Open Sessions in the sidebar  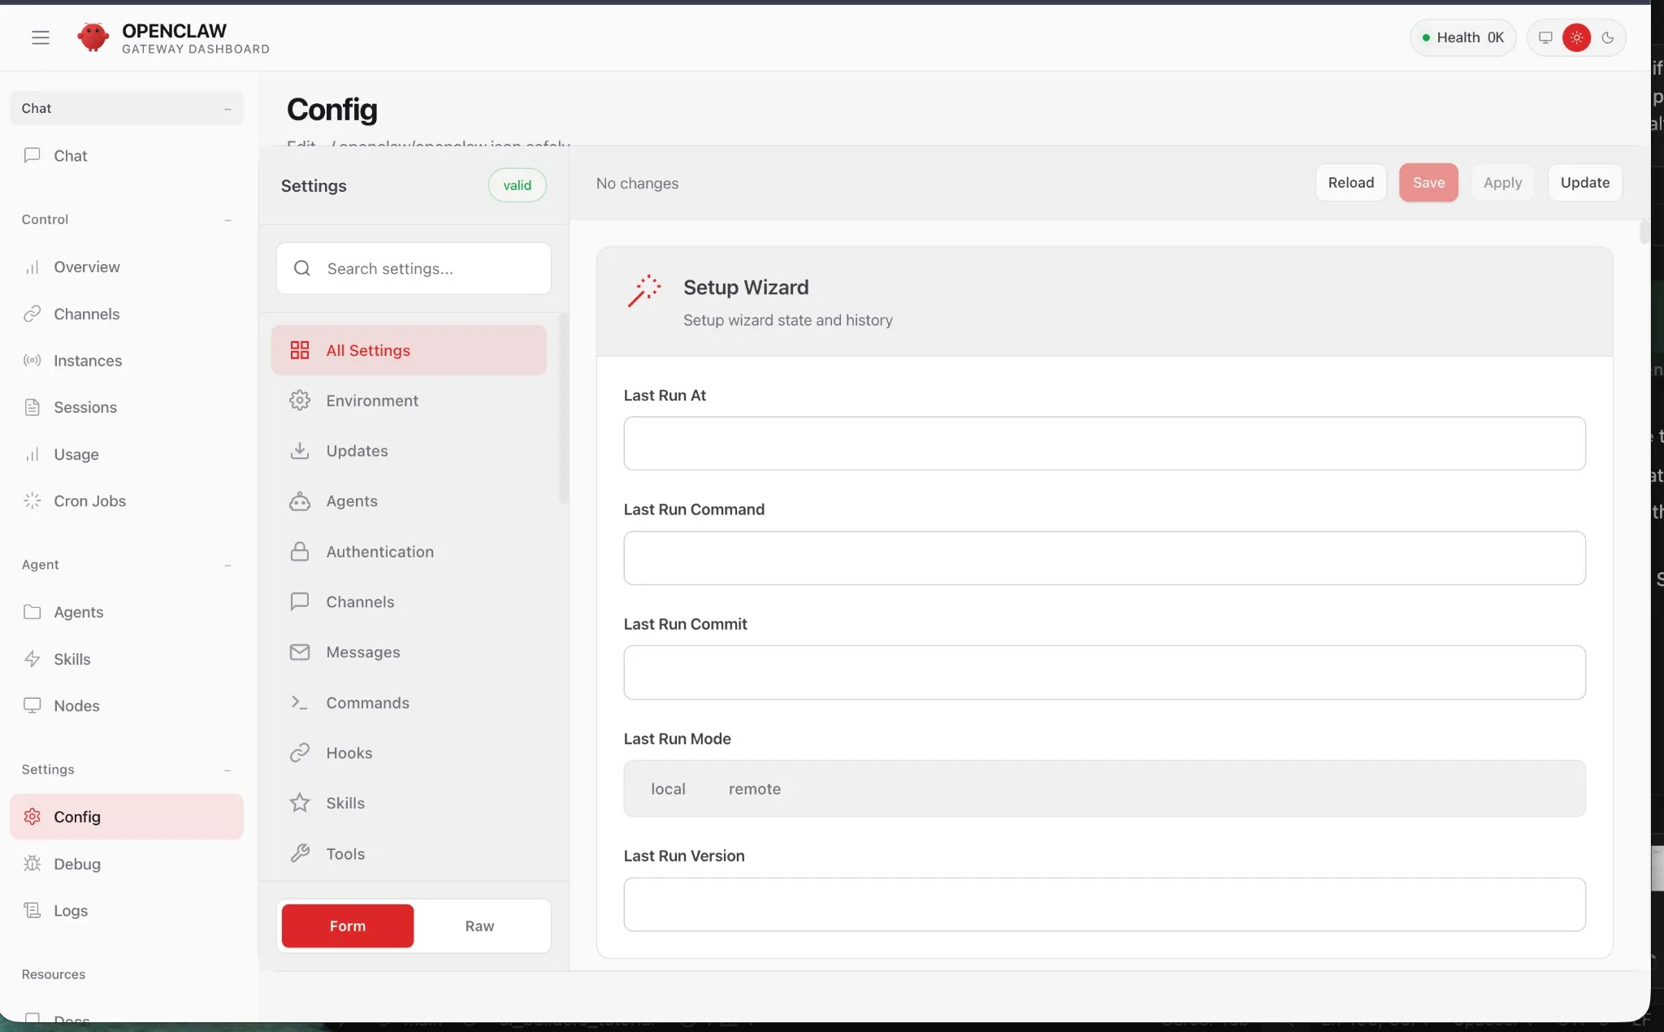tap(127, 407)
